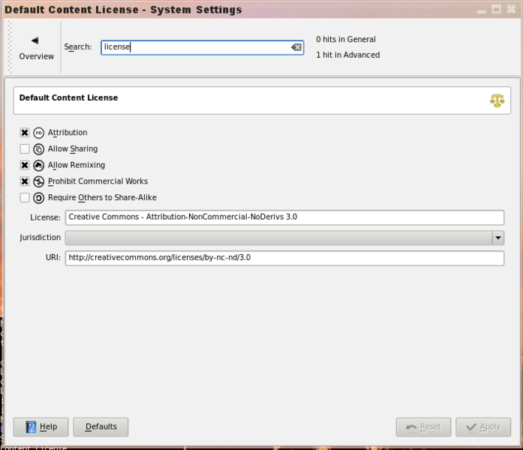Click the Allow Remixing icon
Image resolution: width=523 pixels, height=450 pixels.
[39, 165]
